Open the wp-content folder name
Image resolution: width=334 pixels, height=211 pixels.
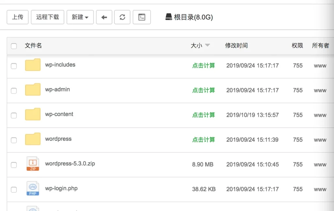(59, 114)
